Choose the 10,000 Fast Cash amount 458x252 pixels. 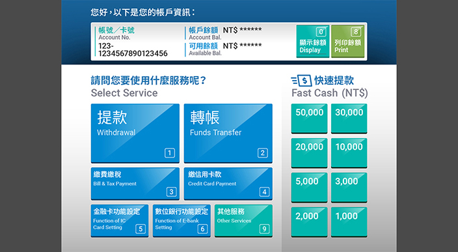point(349,153)
